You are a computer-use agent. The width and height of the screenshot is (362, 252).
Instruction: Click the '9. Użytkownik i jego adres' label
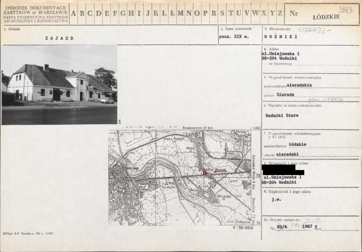287,192
